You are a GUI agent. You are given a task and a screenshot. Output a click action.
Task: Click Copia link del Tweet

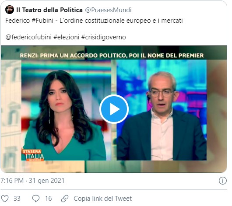[x=103, y=199]
